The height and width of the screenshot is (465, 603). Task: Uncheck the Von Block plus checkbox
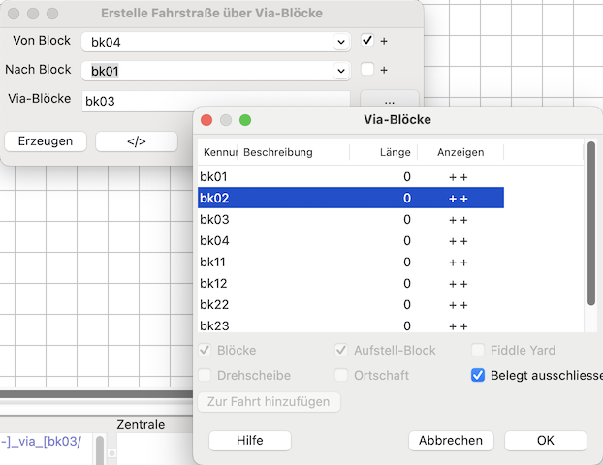click(x=367, y=41)
